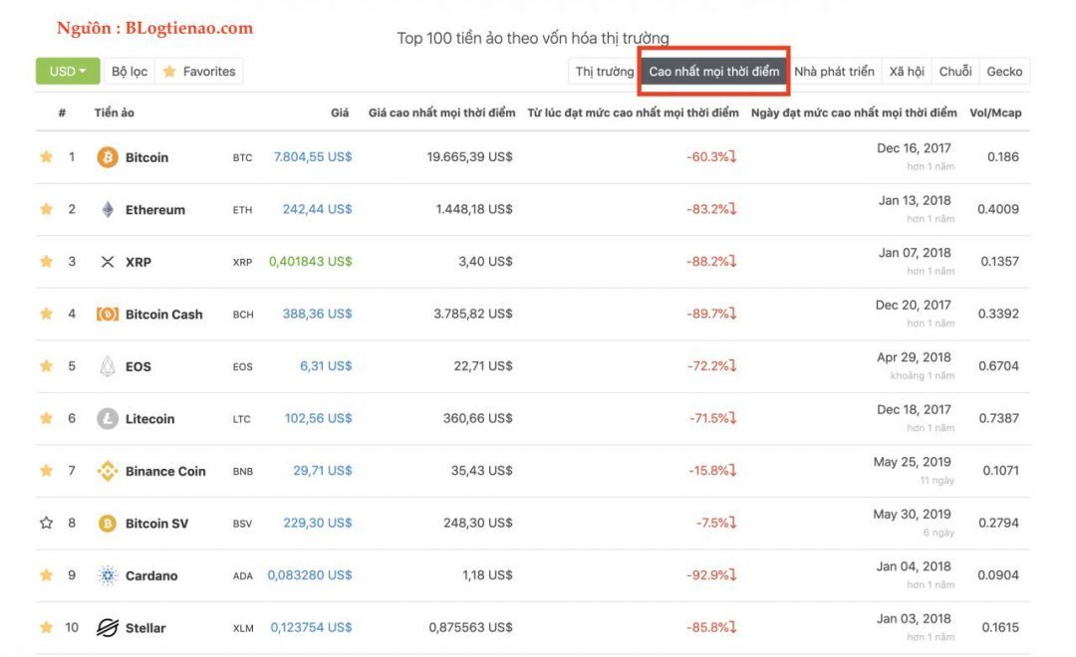Click Bitcoin price 7.804,55 US$
Screen dimensions: 1076x657
coord(313,156)
